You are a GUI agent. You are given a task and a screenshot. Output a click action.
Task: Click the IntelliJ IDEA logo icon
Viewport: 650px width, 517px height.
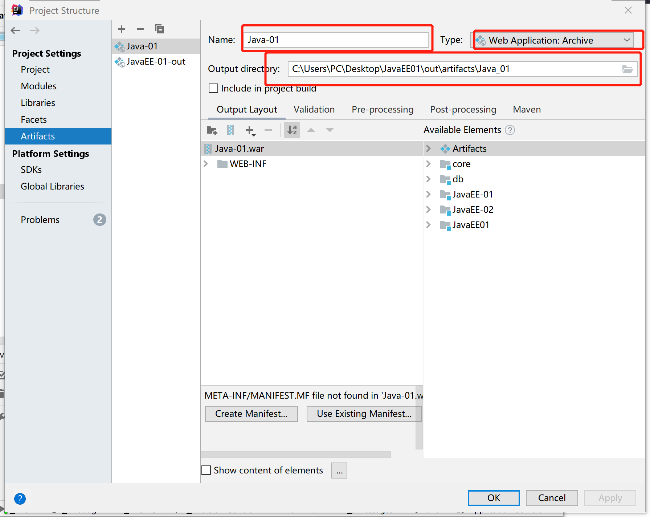(17, 10)
